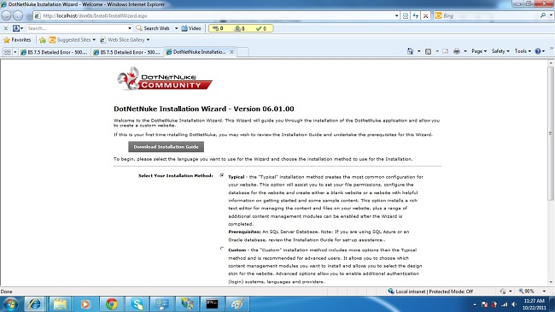Open the Page menu
The width and height of the screenshot is (555, 312).
[x=479, y=51]
